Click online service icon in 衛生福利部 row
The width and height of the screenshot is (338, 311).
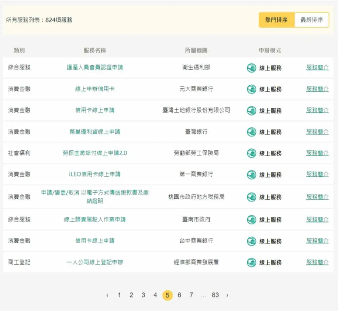[x=251, y=68]
